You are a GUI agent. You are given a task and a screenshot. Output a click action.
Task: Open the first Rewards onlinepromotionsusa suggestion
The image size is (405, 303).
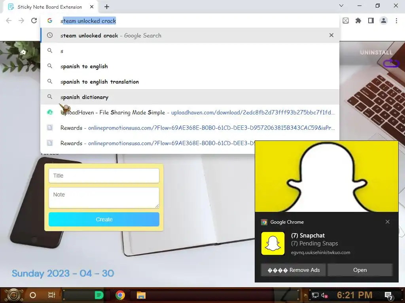[190, 128]
